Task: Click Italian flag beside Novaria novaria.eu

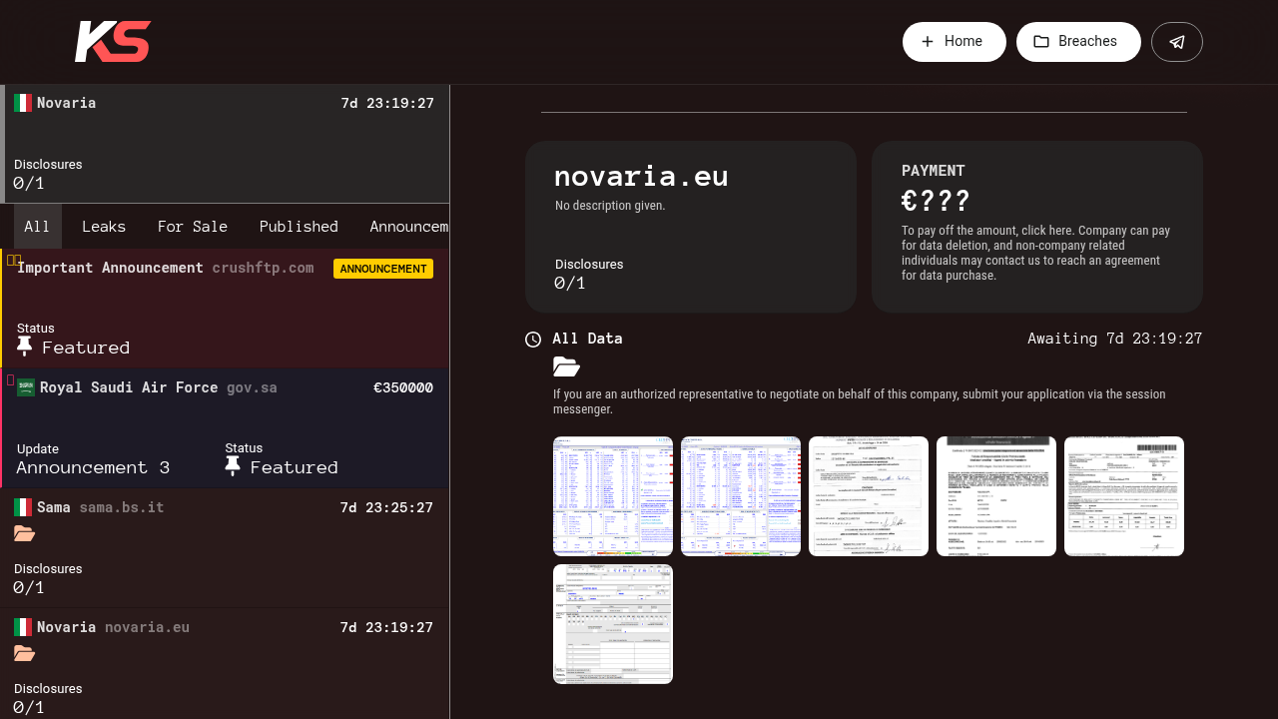Action: pyautogui.click(x=23, y=627)
